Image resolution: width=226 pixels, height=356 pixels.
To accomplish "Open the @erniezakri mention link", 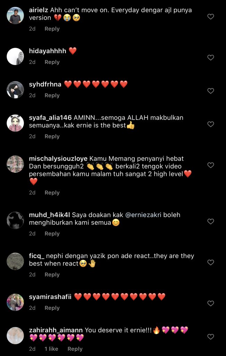I will point(143,215).
